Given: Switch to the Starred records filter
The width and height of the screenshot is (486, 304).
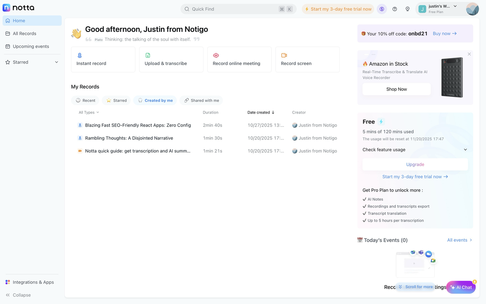Looking at the screenshot, I should [116, 100].
